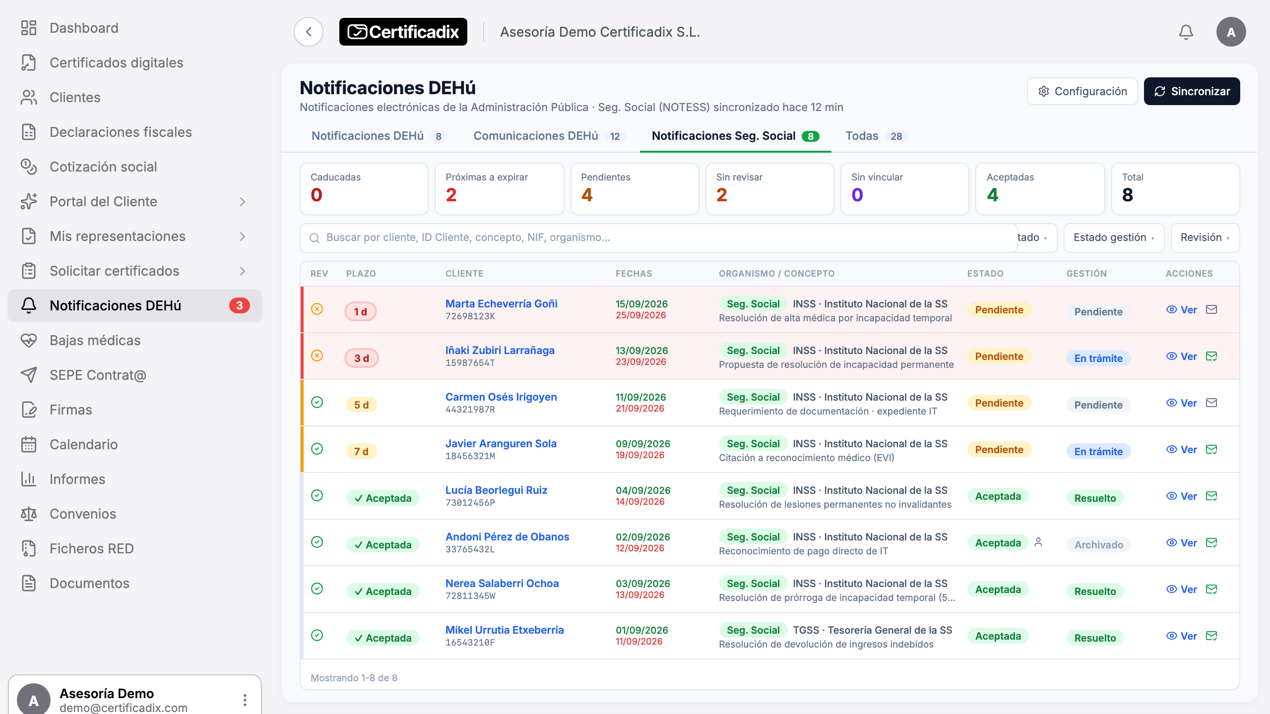This screenshot has height=714, width=1270.
Task: Toggle reviewed check for Mikel Urrutia Etxeberria
Action: (317, 635)
